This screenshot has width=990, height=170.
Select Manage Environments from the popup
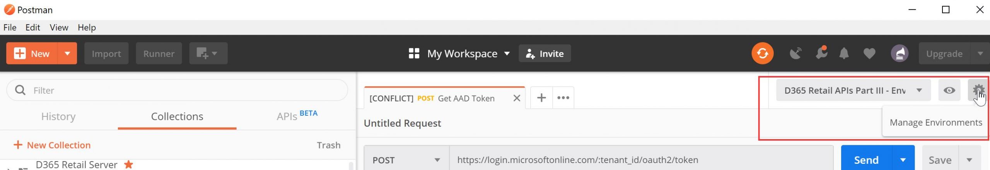(935, 122)
